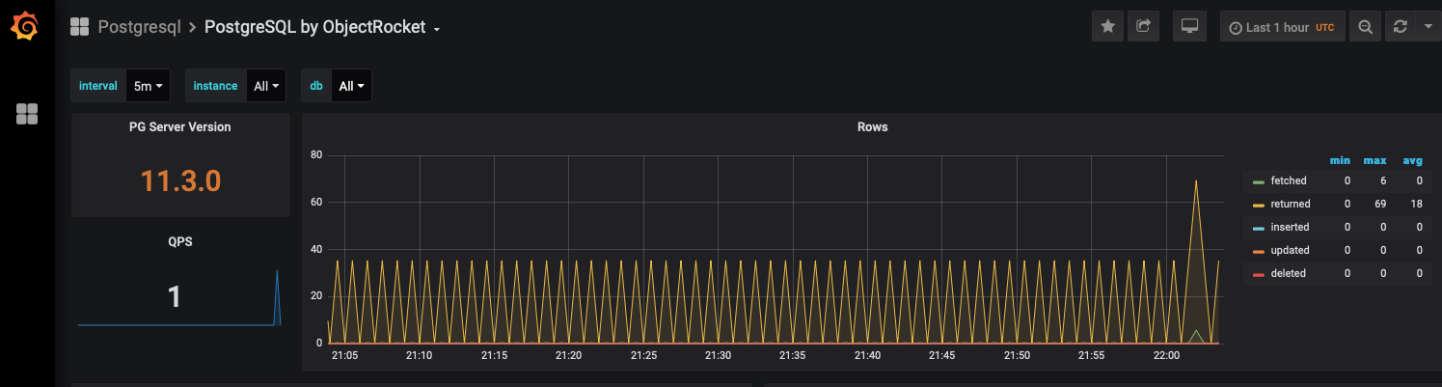Star this dashboard as favorite
The width and height of the screenshot is (1442, 387).
coord(1107,27)
